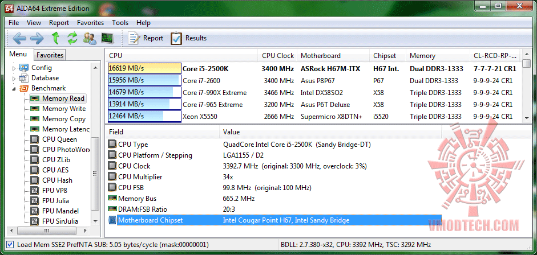Select the 15956 MB/s result bar
The width and height of the screenshot is (537, 255).
coord(144,81)
